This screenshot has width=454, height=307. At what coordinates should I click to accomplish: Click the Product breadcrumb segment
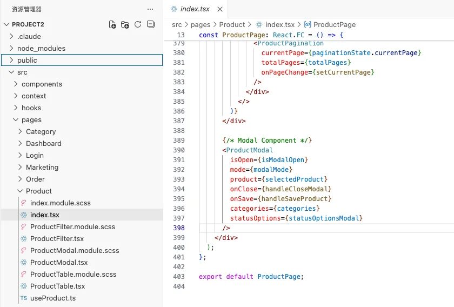(x=232, y=24)
